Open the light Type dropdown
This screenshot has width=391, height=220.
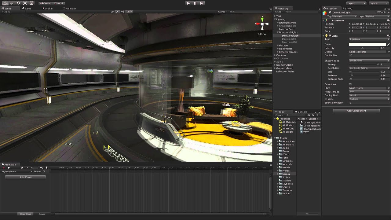369,39
